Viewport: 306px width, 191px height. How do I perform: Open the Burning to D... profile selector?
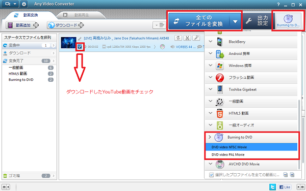[x=288, y=21]
